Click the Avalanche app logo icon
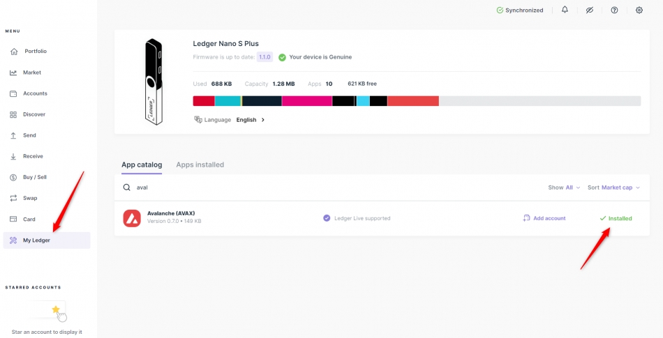 (x=132, y=218)
